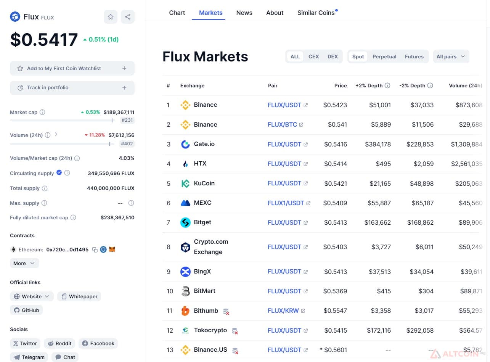Viewport: 490px width, 362px height.
Task: Open the FLUX/KRW pair on Bithumb
Action: click(283, 311)
